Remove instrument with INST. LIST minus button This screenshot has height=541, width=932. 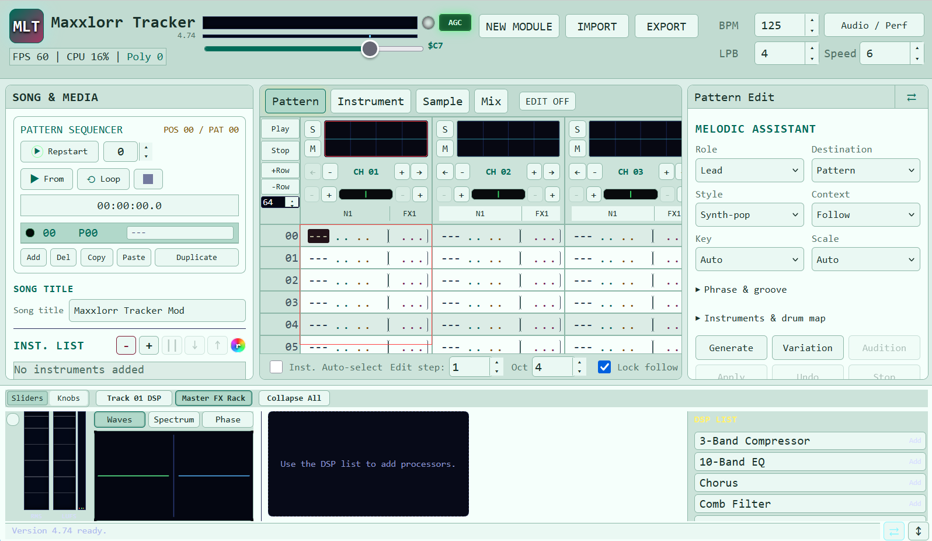pyautogui.click(x=126, y=345)
